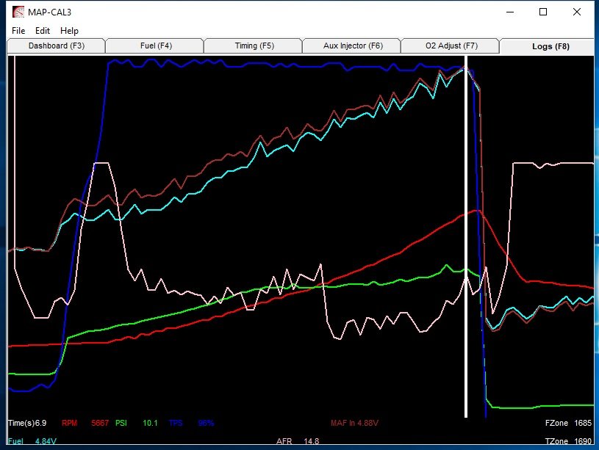This screenshot has height=450, width=599.
Task: Click the MAF In voltage readout
Action: point(354,423)
